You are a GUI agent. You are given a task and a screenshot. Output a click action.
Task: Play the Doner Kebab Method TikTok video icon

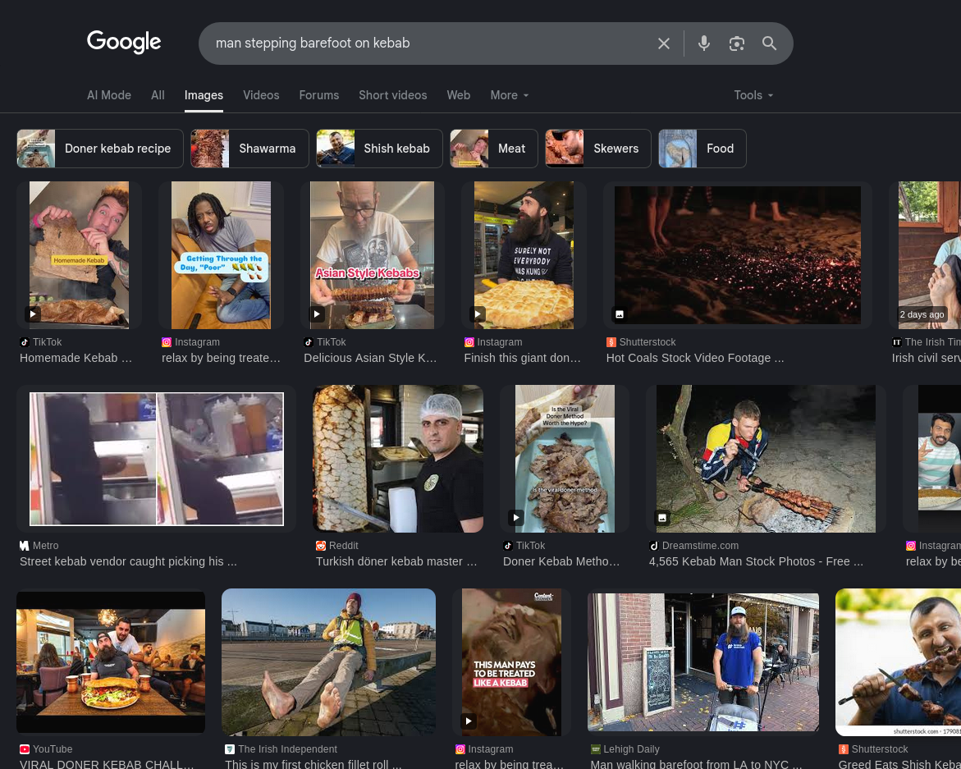tap(515, 518)
